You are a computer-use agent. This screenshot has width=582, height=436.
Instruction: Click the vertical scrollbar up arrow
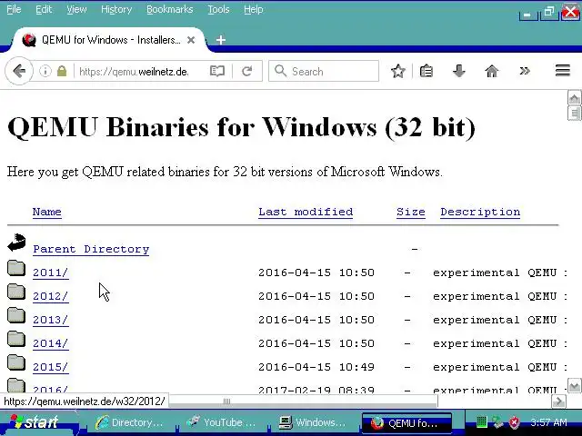point(574,97)
